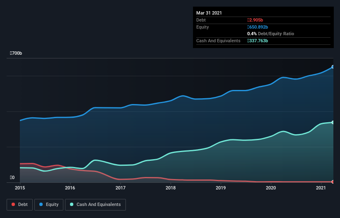Click the blue Equity legend dot

coord(41,204)
